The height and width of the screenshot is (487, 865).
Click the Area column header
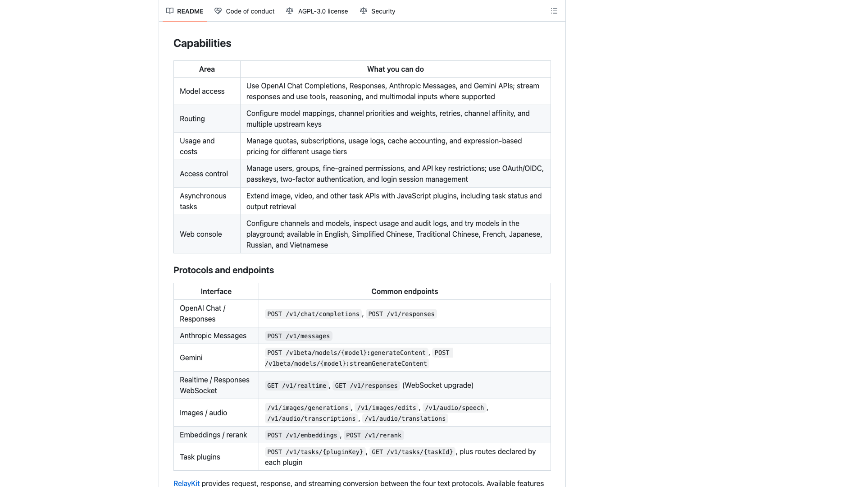[207, 69]
